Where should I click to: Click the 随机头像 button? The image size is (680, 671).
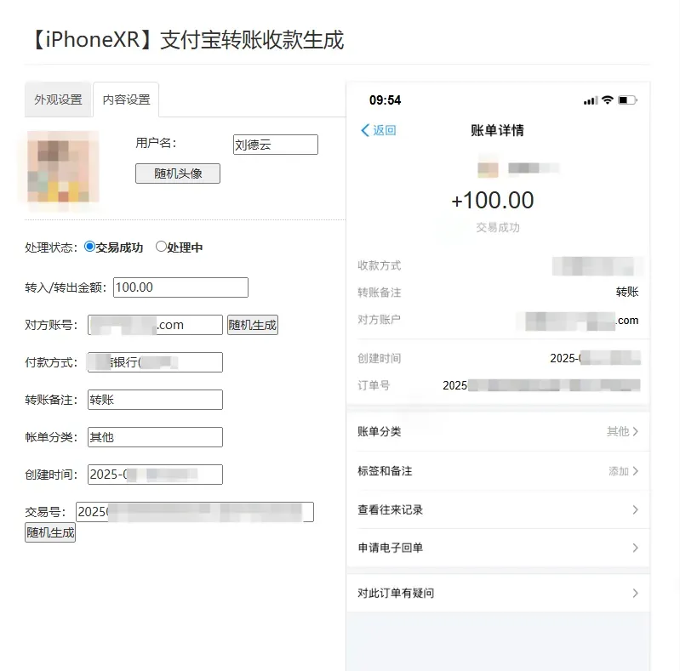(178, 173)
